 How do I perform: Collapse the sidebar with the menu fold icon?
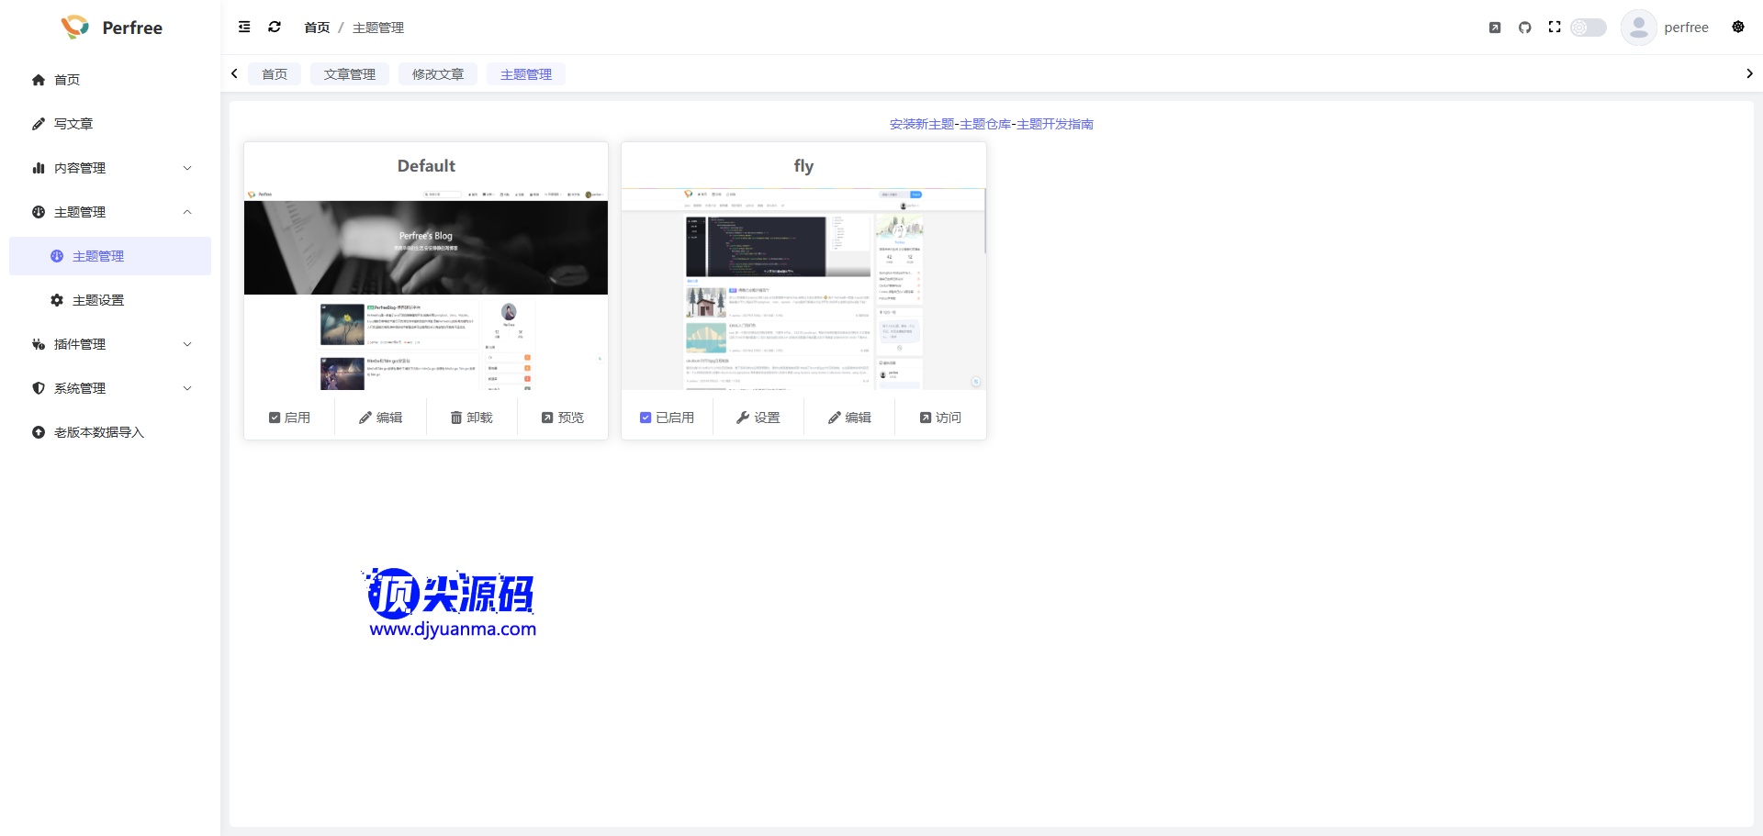[x=244, y=28]
